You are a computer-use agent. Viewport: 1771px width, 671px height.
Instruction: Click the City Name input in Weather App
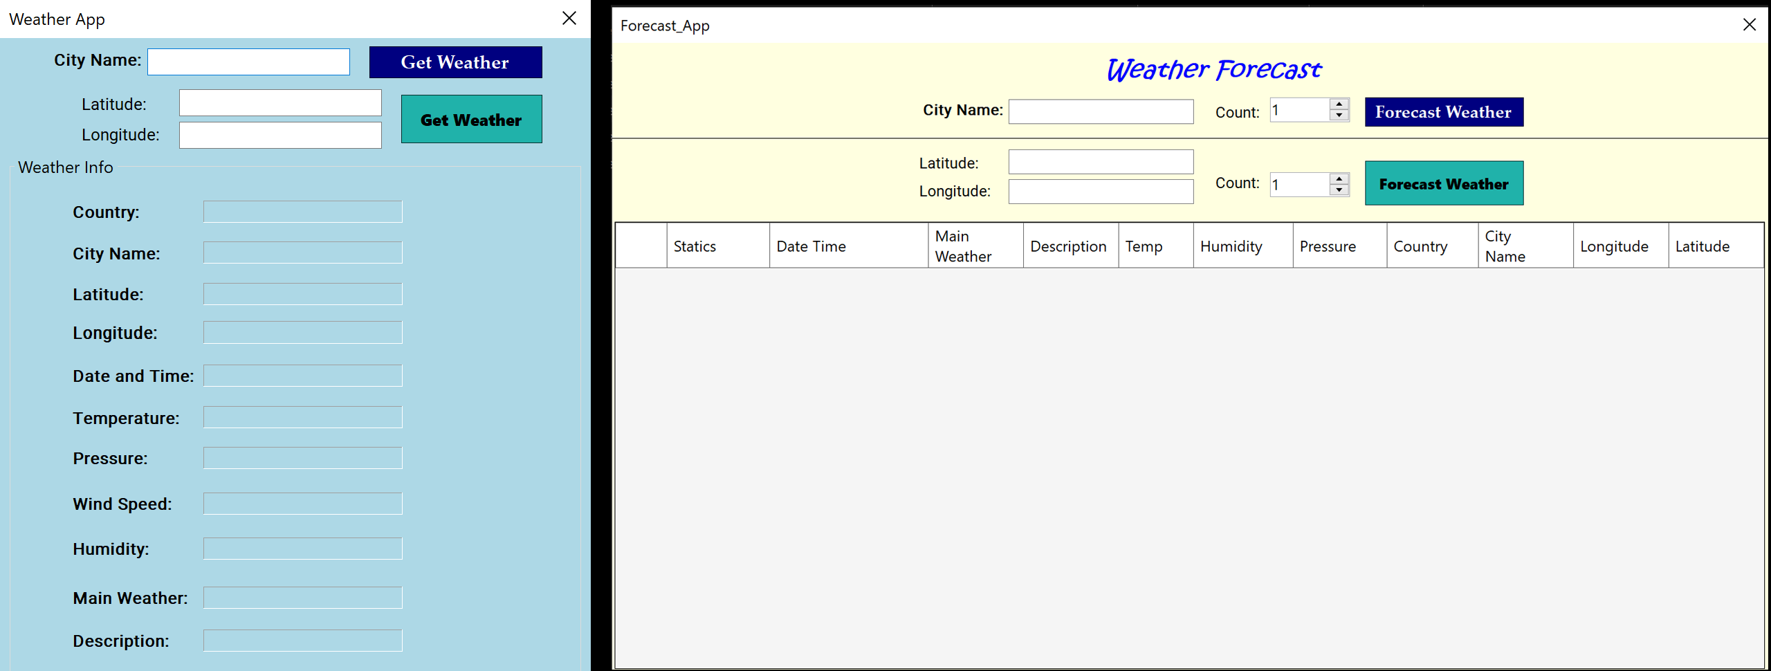(248, 62)
